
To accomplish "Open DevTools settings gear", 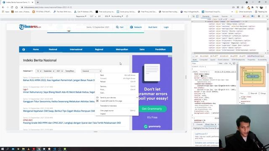I will coord(259,16).
